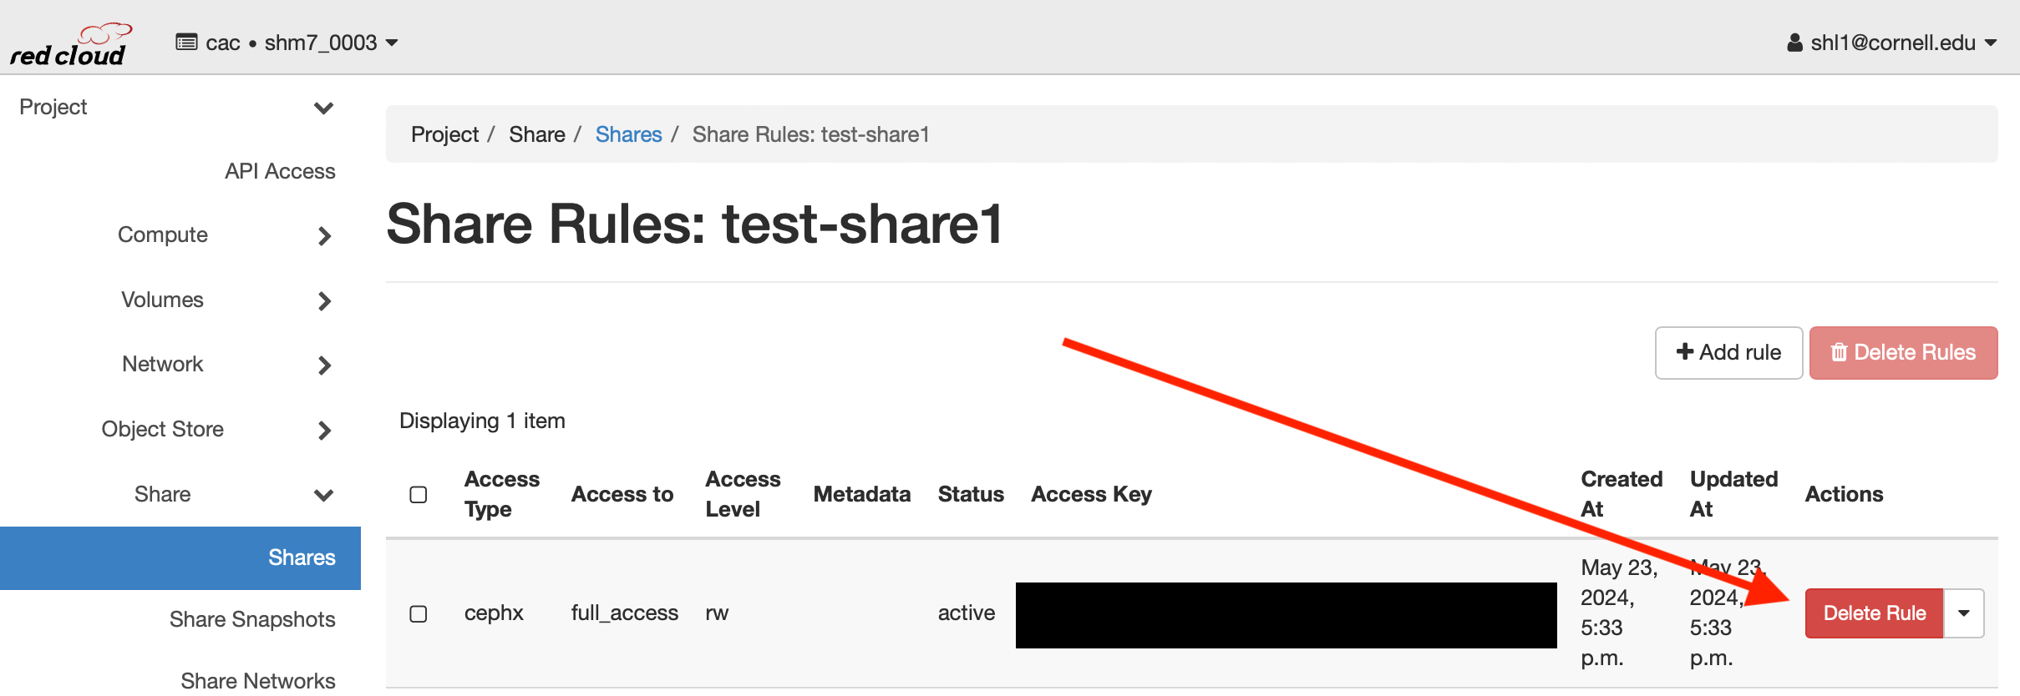
Task: Tick the select-all checkbox in the table header
Action: (x=419, y=495)
